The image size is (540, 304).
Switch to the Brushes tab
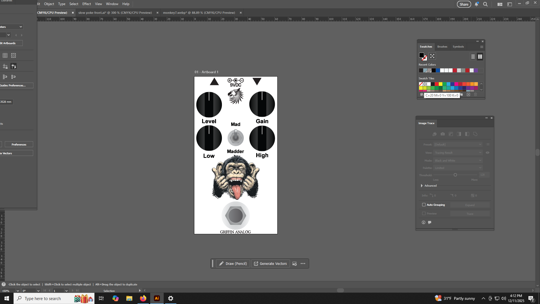pos(442,47)
